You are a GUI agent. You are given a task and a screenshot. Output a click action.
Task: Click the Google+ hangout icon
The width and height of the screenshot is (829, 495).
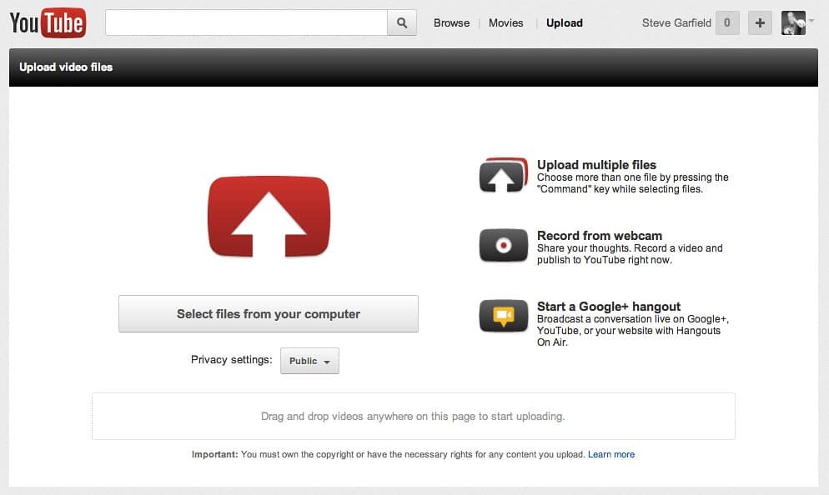504,315
